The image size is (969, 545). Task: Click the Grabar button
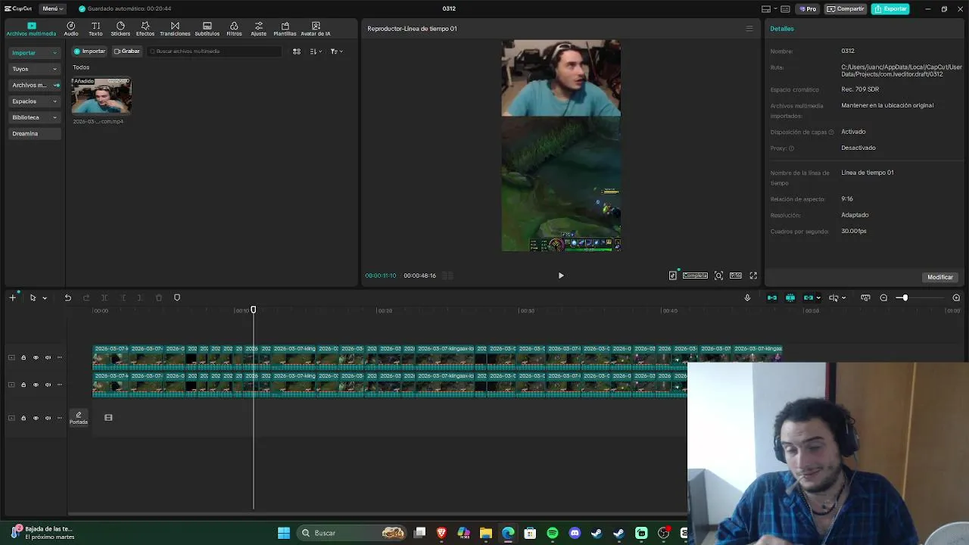pyautogui.click(x=127, y=51)
